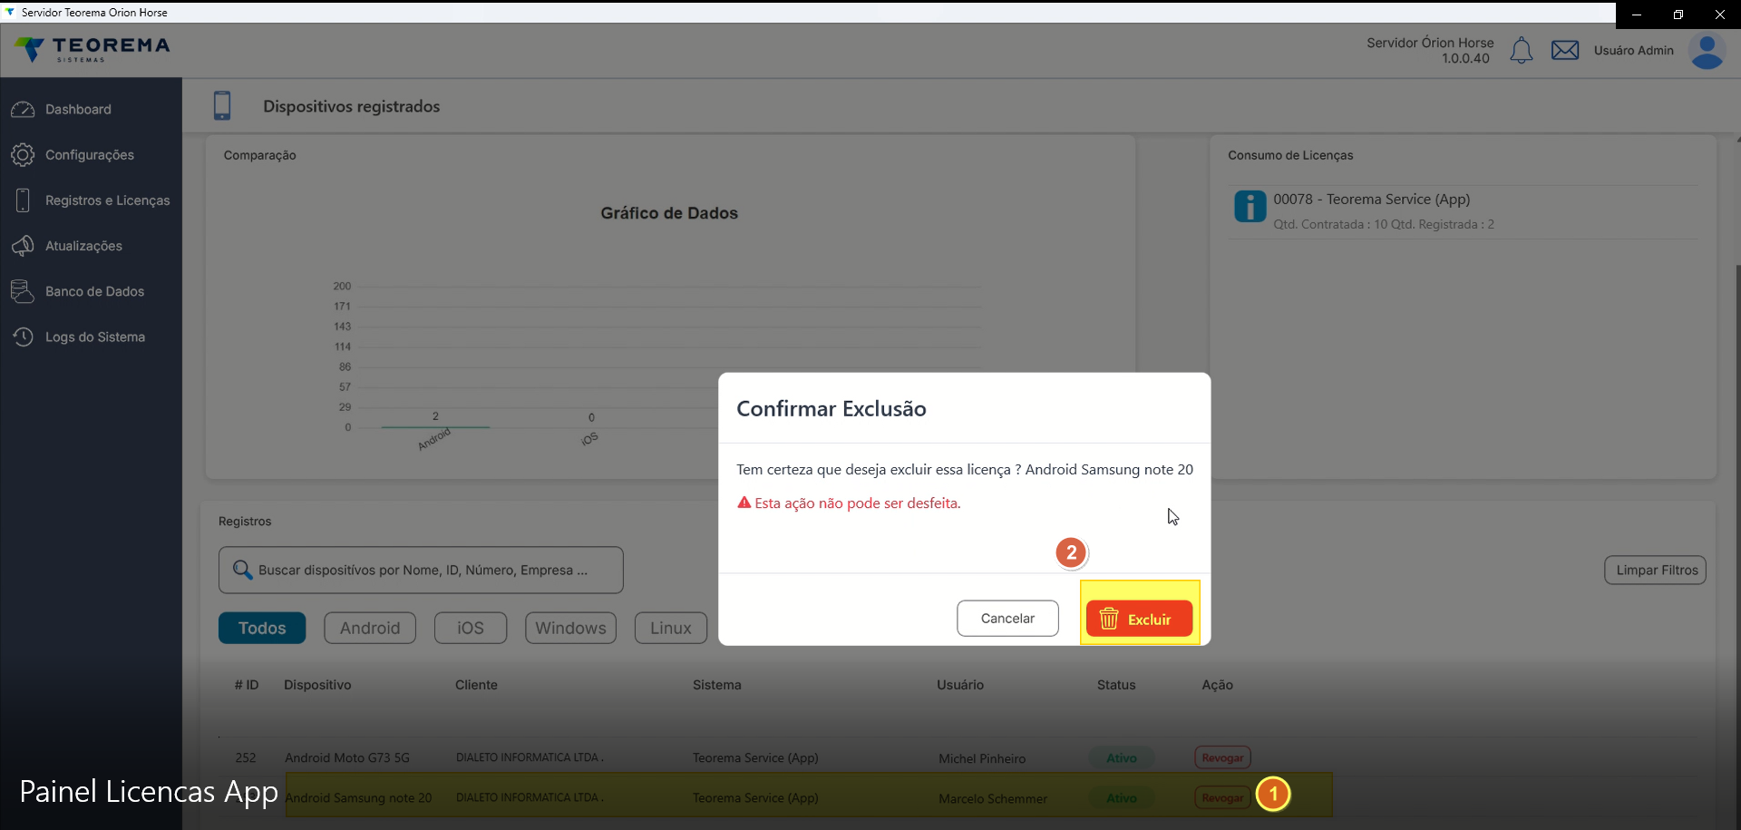The width and height of the screenshot is (1741, 830).
Task: Click the Registros e Licenças phone icon
Action: [x=23, y=200]
